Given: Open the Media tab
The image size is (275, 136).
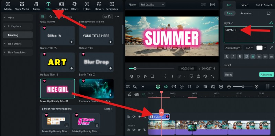Looking at the screenshot, I should [x=8, y=6].
